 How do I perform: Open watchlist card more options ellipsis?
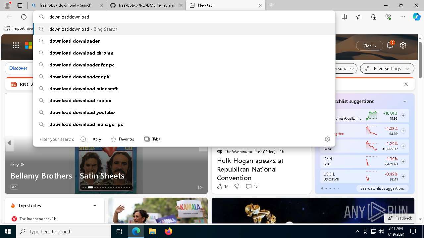(x=404, y=101)
